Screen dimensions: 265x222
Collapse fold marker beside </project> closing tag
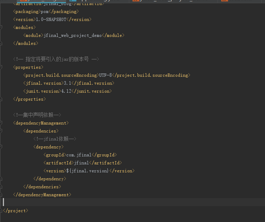pyautogui.click(x=1, y=211)
